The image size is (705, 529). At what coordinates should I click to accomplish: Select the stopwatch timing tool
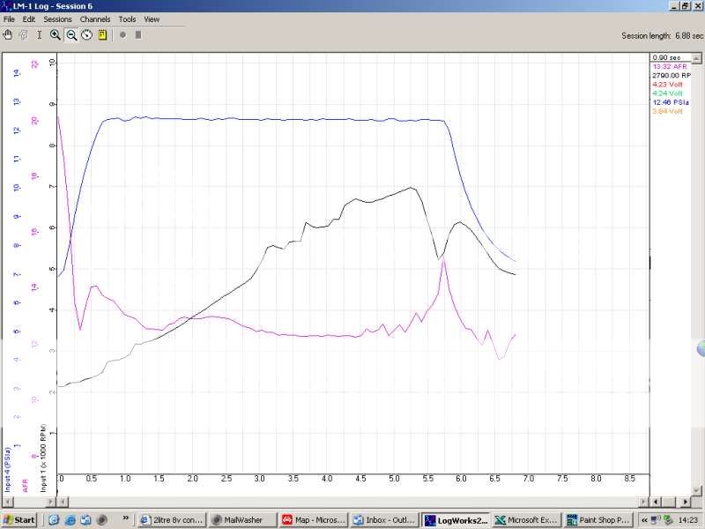86,35
